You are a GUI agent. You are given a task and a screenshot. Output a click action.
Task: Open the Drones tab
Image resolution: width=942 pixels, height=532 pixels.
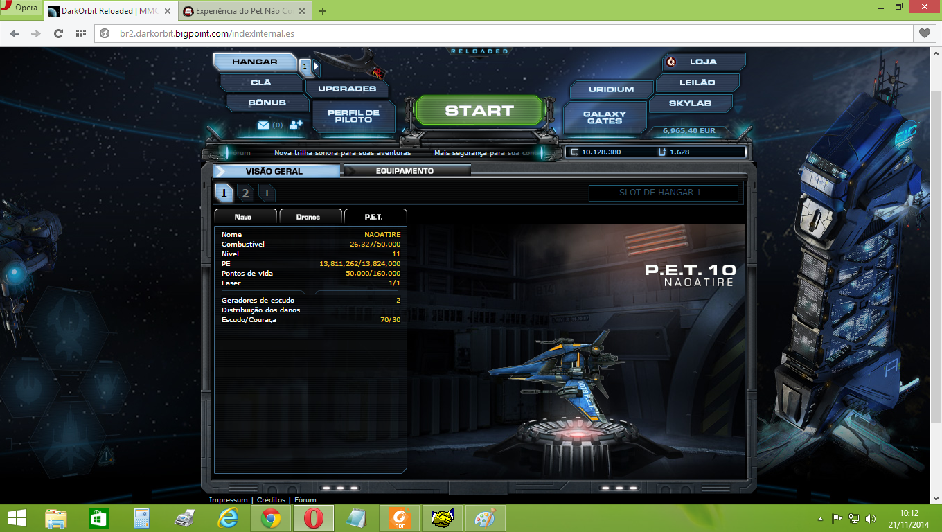(x=310, y=216)
